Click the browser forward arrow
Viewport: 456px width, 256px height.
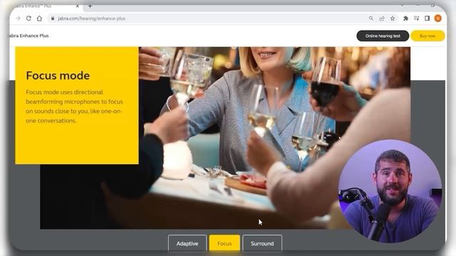pyautogui.click(x=18, y=18)
